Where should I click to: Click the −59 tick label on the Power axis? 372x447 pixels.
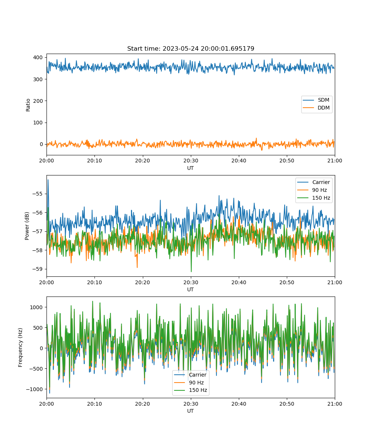38,269
